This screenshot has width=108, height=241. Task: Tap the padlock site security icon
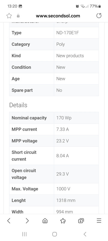tap(18, 16)
